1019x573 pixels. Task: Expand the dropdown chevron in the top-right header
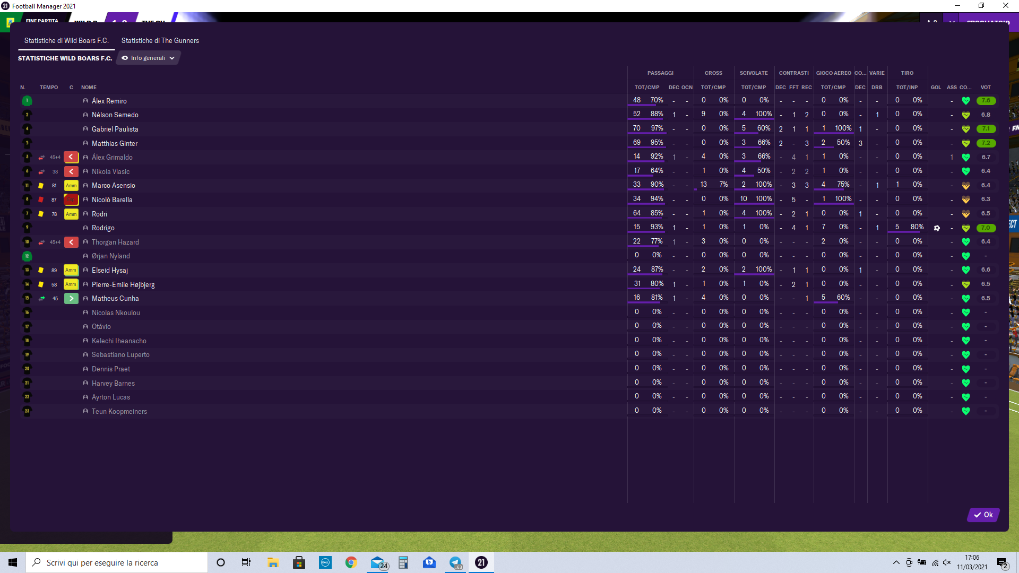(x=952, y=22)
